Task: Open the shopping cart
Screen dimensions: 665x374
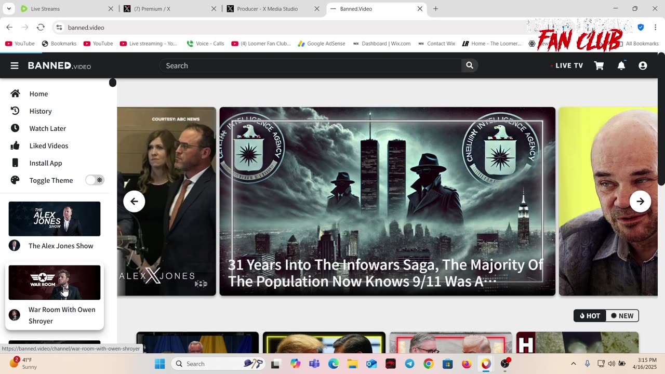Action: (x=599, y=65)
